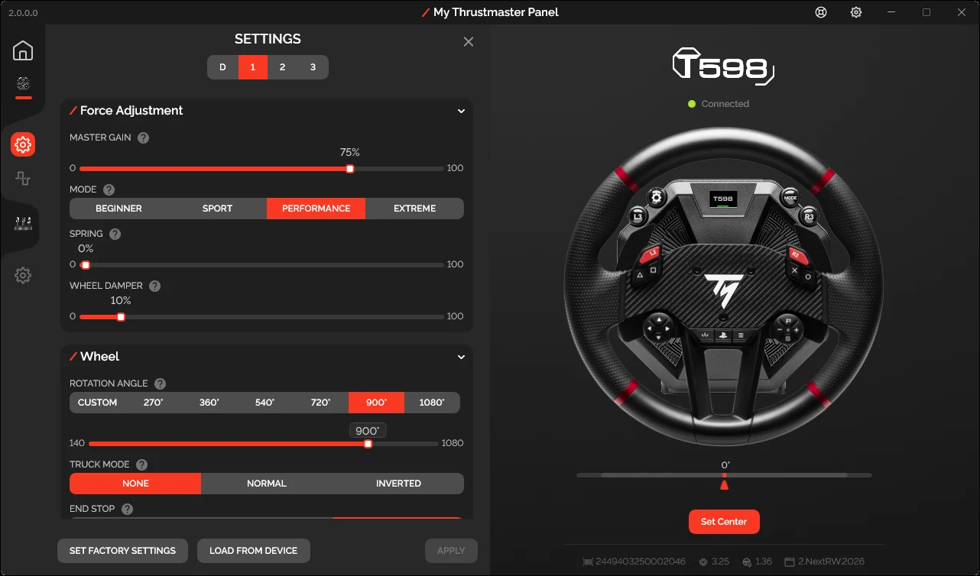Viewport: 980px width, 576px height.
Task: Switch to profile 3 tab
Action: [313, 67]
